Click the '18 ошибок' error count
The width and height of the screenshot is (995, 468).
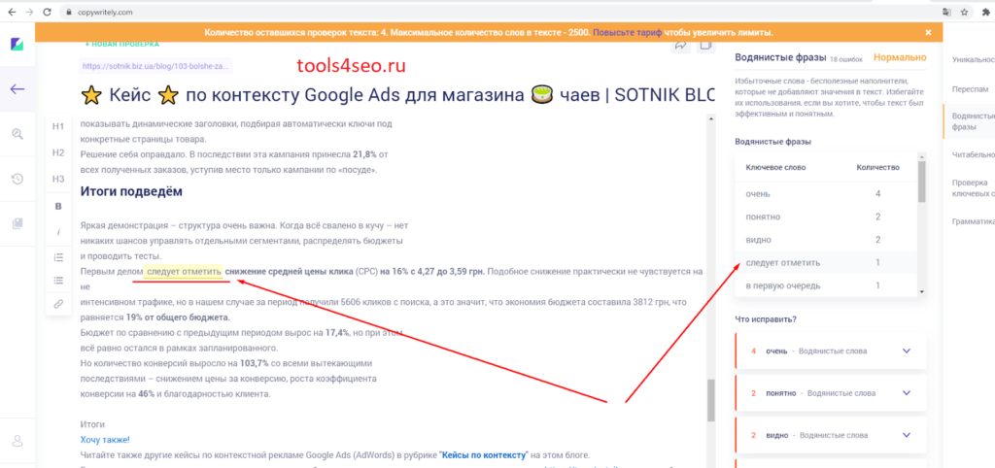point(846,59)
